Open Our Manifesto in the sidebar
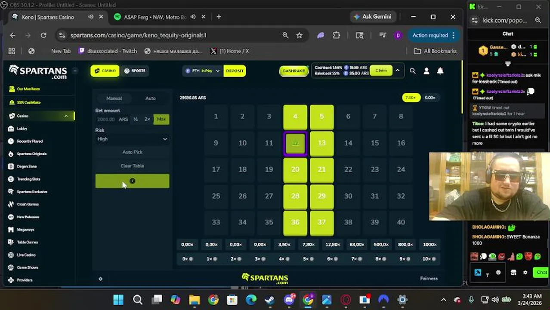 tap(28, 89)
